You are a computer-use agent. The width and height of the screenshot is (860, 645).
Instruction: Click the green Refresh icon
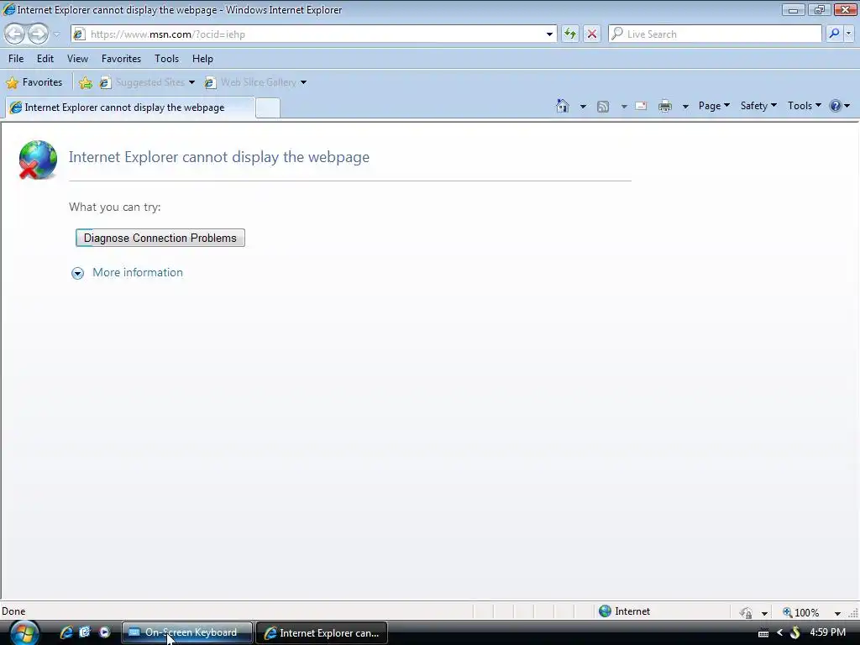(570, 34)
